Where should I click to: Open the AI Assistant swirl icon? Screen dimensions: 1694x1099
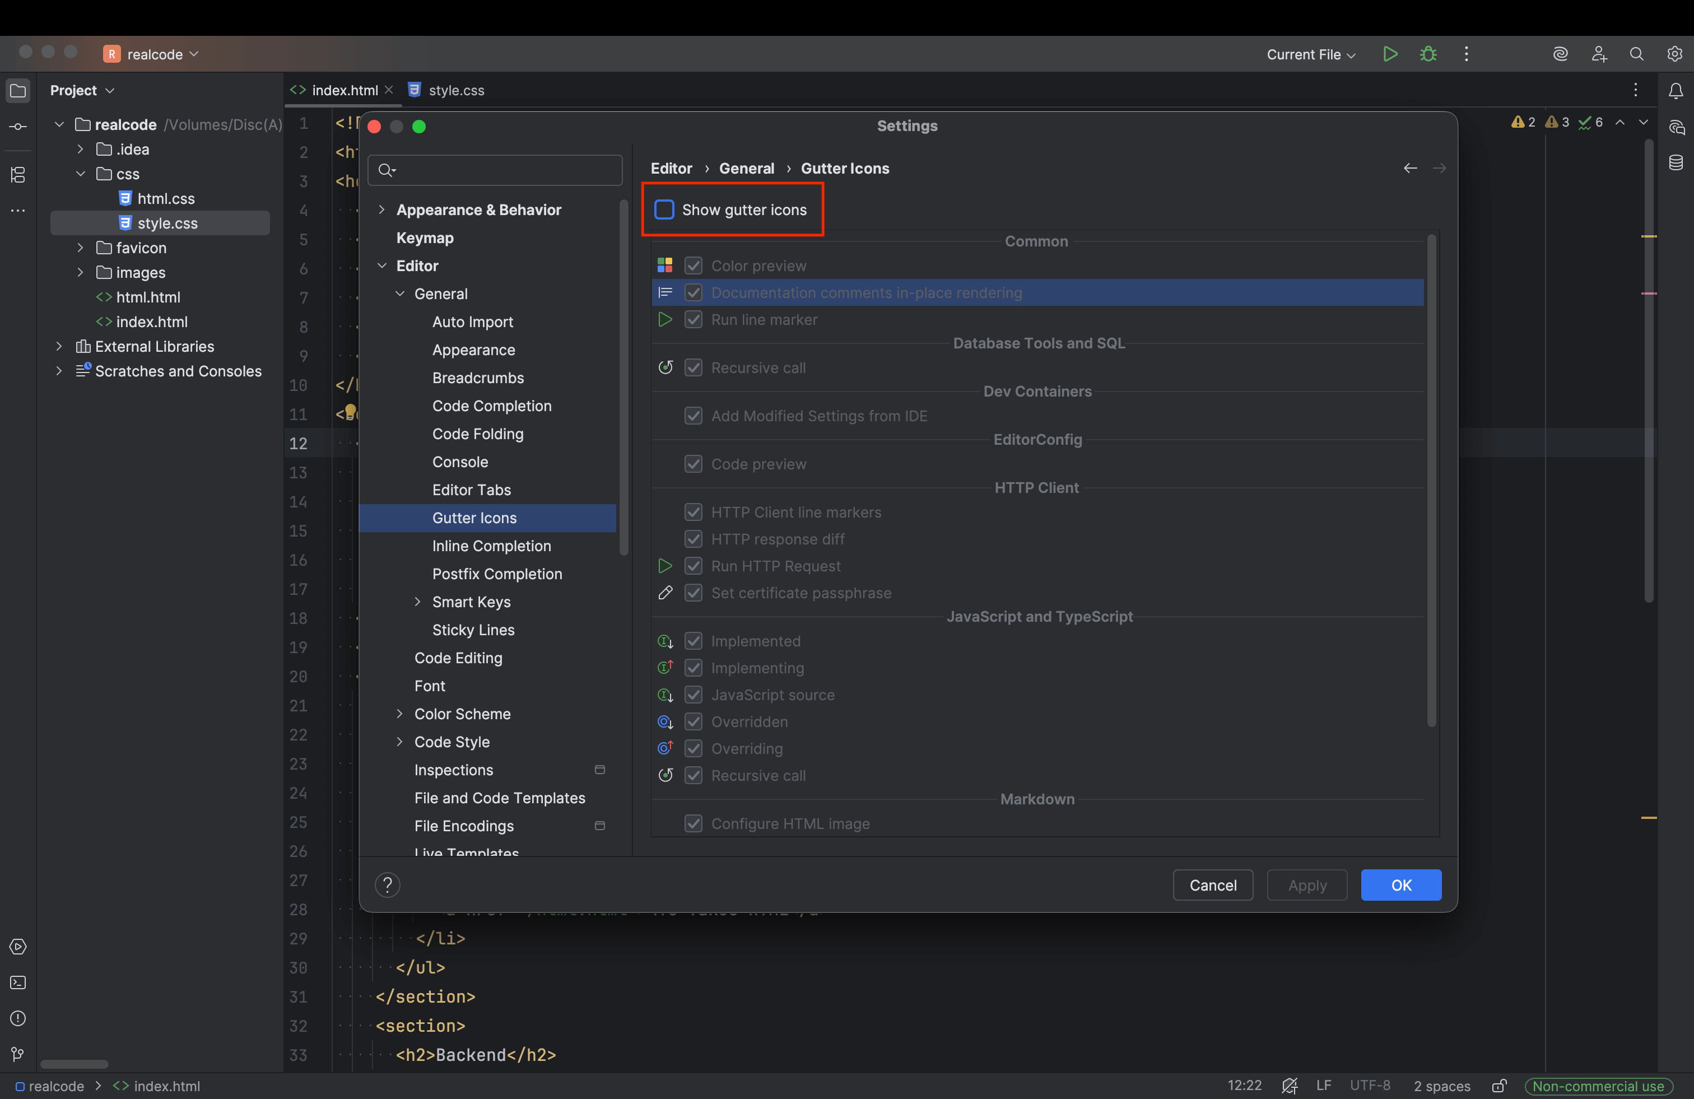pyautogui.click(x=1560, y=54)
